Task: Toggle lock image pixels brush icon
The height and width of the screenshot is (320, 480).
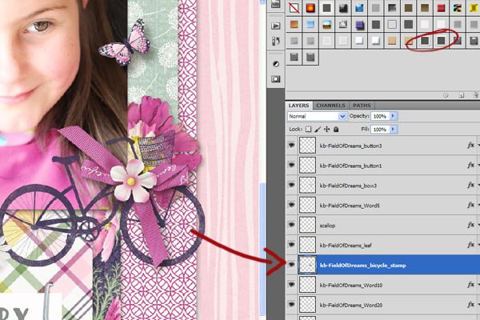Action: [318, 130]
